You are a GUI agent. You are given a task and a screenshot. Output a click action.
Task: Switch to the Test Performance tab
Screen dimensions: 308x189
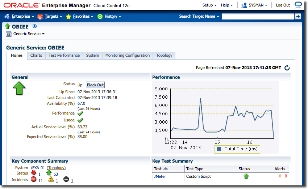click(x=64, y=55)
